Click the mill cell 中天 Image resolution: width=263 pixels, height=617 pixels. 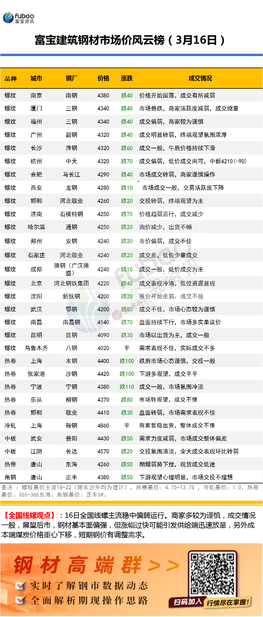[x=71, y=161]
